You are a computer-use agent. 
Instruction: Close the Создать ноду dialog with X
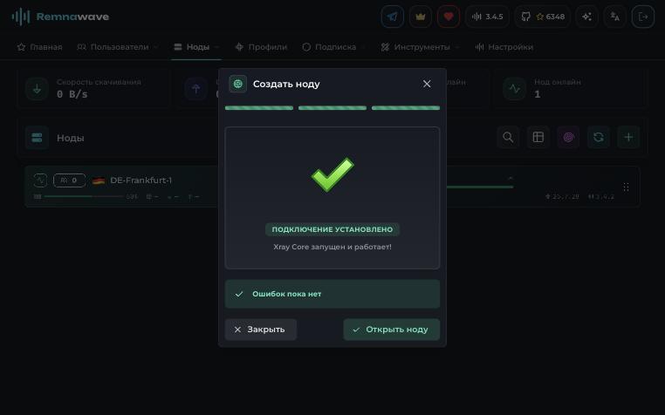pyautogui.click(x=427, y=84)
